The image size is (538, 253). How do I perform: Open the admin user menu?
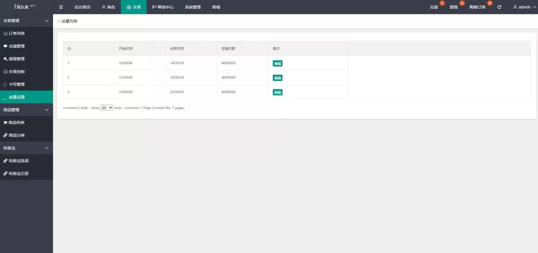(x=524, y=7)
